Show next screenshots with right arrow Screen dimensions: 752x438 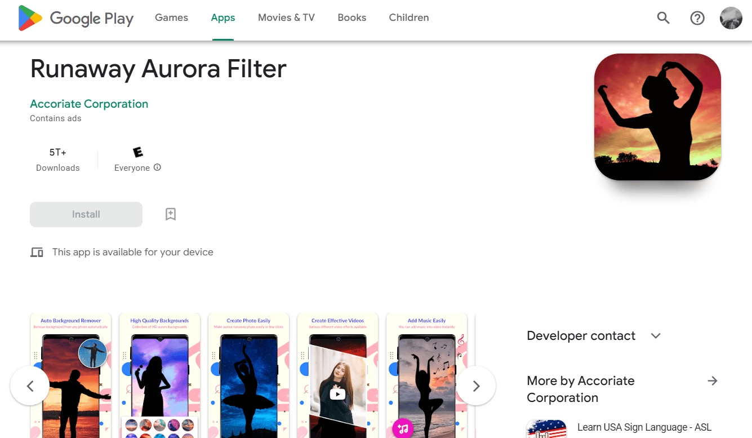476,386
